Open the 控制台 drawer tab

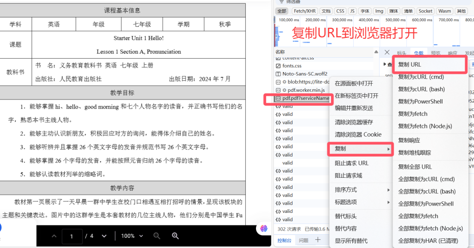(285, 241)
